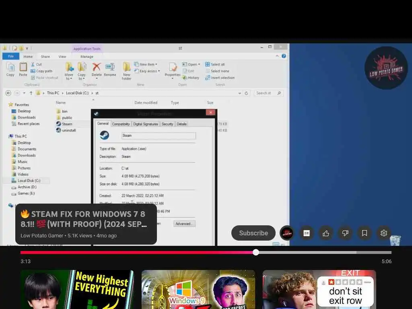Switch to Share ribbon tab

(x=45, y=56)
